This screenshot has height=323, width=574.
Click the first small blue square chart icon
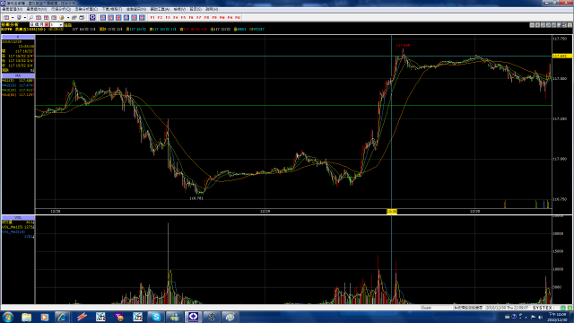coord(103,17)
